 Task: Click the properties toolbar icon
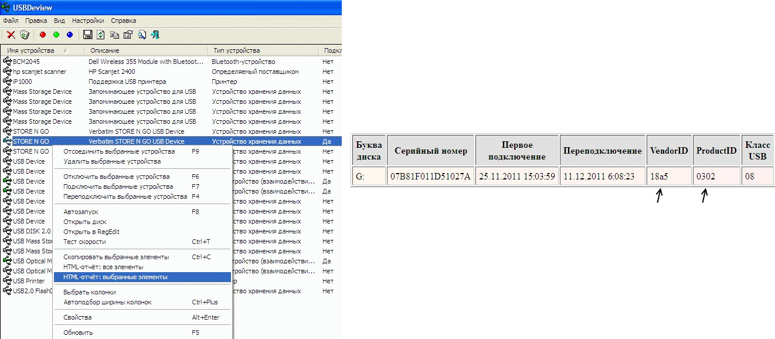point(128,35)
